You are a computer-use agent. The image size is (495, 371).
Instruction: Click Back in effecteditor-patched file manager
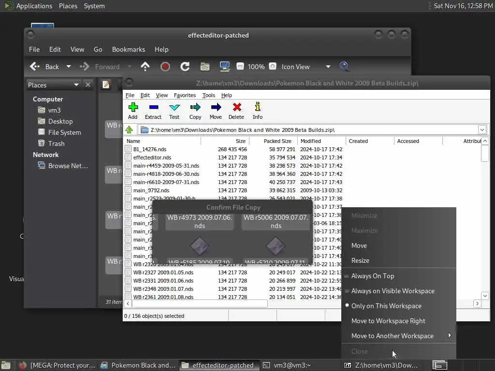tap(45, 67)
